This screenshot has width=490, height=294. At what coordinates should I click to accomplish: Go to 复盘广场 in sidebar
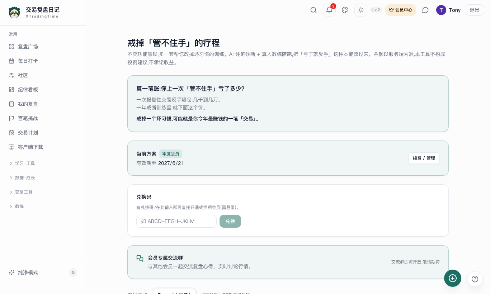pos(43,47)
